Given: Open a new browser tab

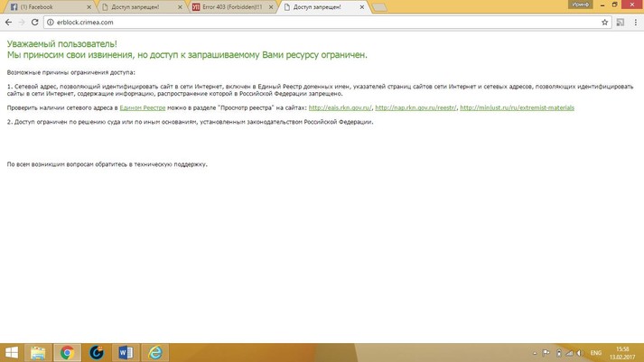Looking at the screenshot, I should tap(380, 7).
